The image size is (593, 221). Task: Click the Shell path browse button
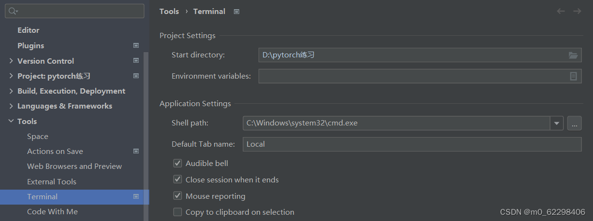tap(574, 124)
